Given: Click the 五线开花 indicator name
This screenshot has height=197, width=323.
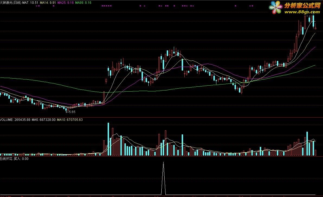Looking at the screenshot, I should coord(6,159).
